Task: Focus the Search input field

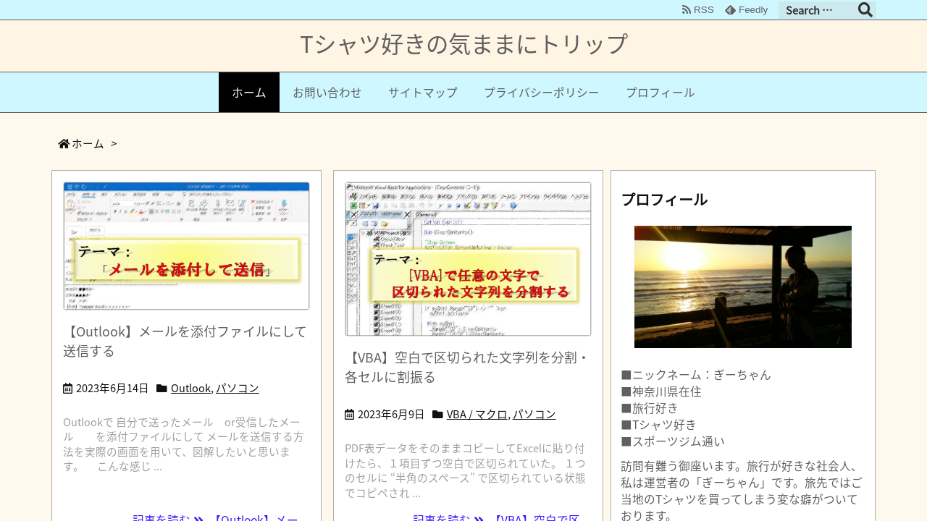Action: pos(818,10)
